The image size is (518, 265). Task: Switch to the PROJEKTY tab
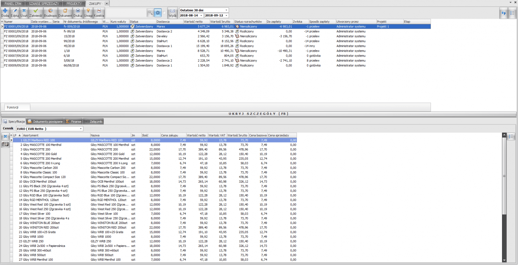click(x=74, y=4)
